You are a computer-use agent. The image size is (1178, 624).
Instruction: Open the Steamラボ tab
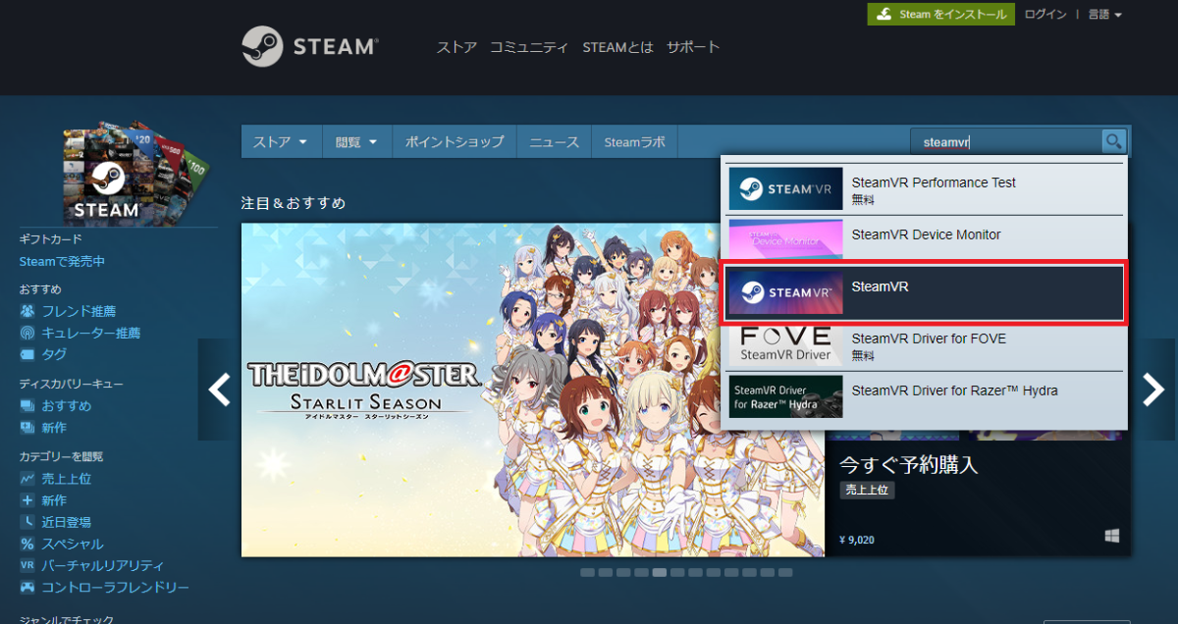(634, 141)
